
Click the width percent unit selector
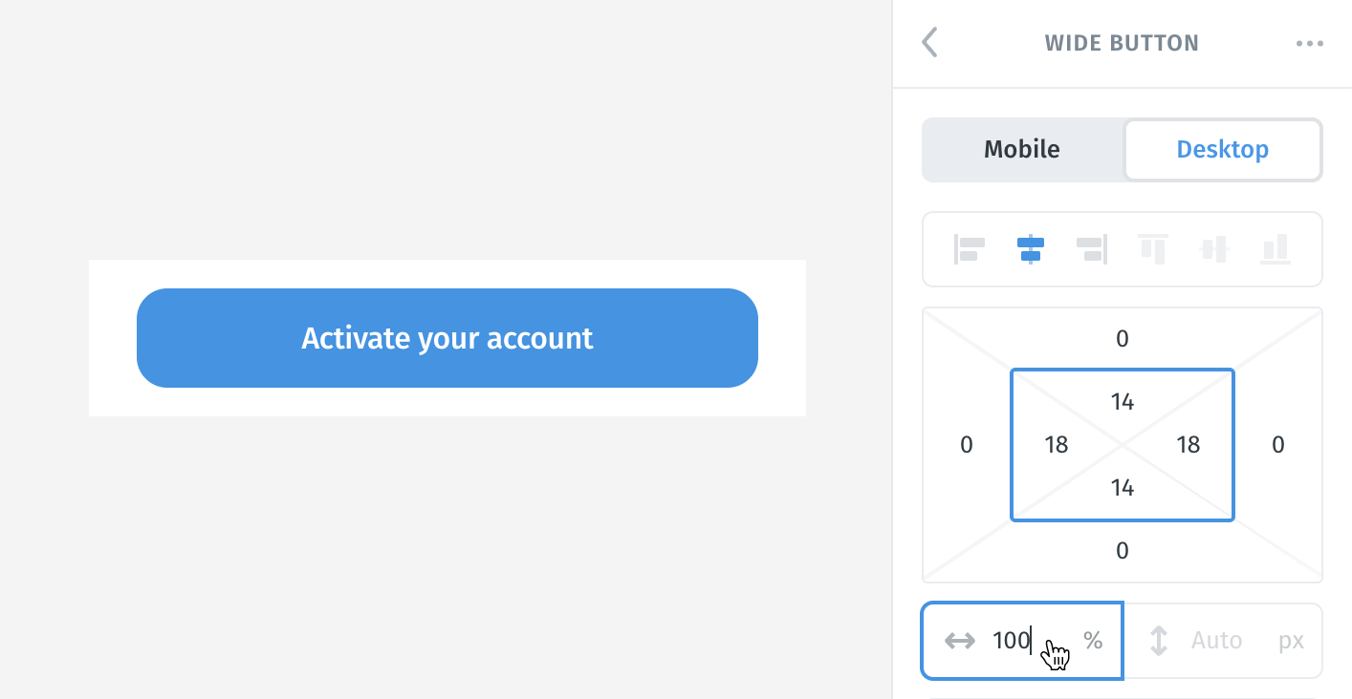coord(1093,641)
